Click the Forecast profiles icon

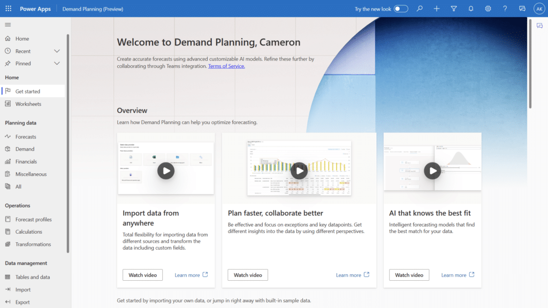click(7, 219)
